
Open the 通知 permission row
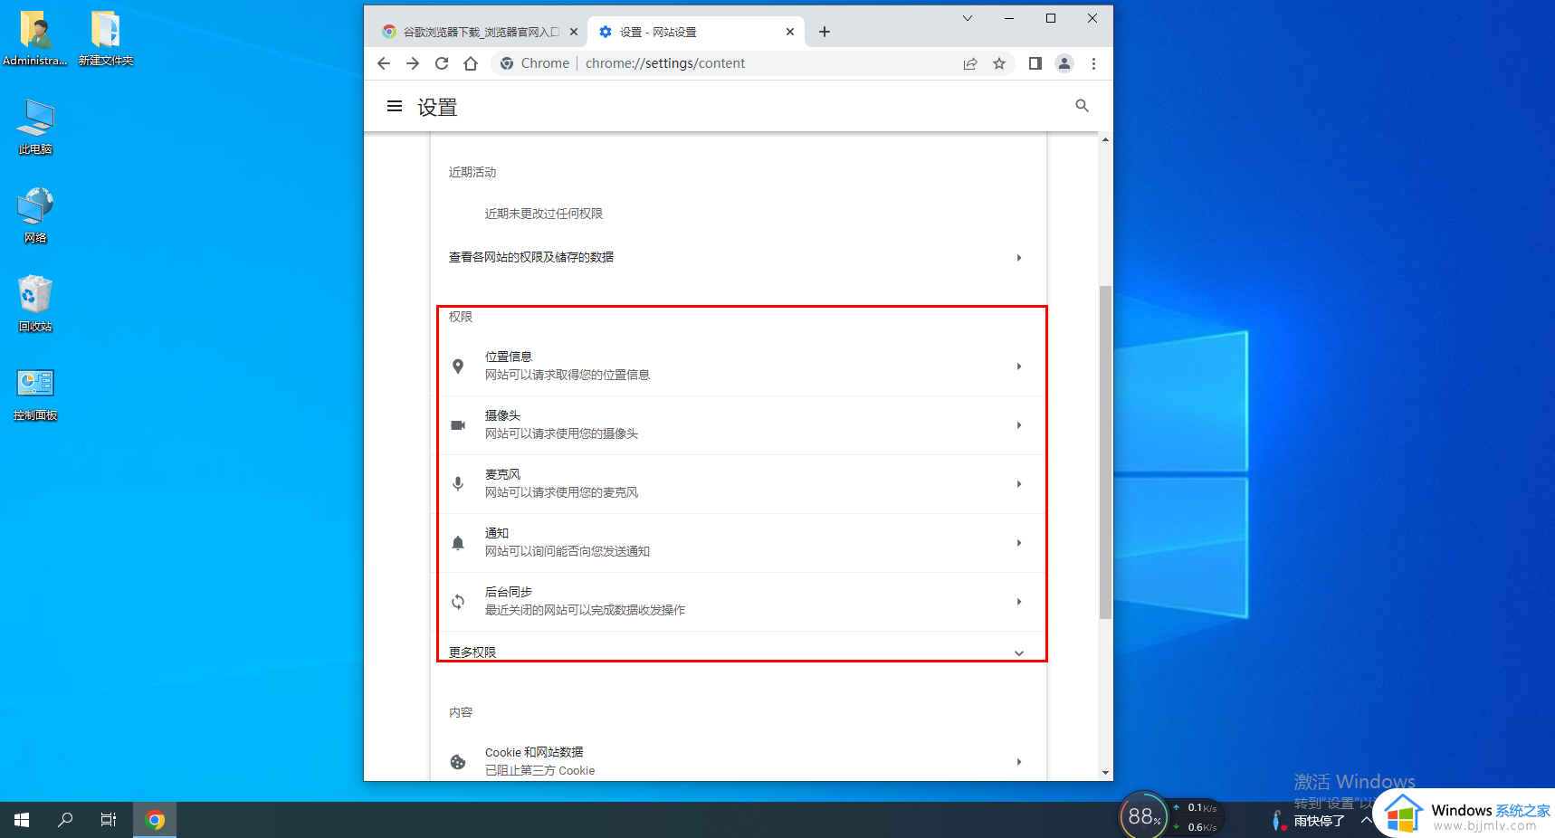738,542
